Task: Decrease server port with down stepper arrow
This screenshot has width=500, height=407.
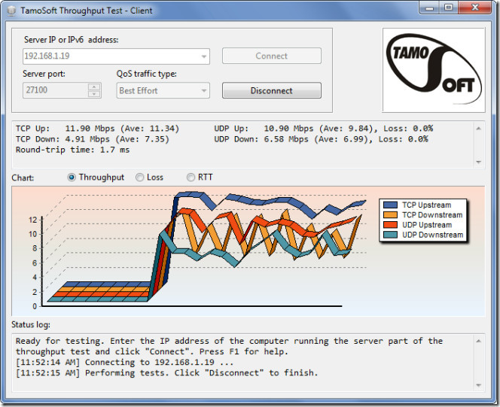Action: [x=94, y=94]
